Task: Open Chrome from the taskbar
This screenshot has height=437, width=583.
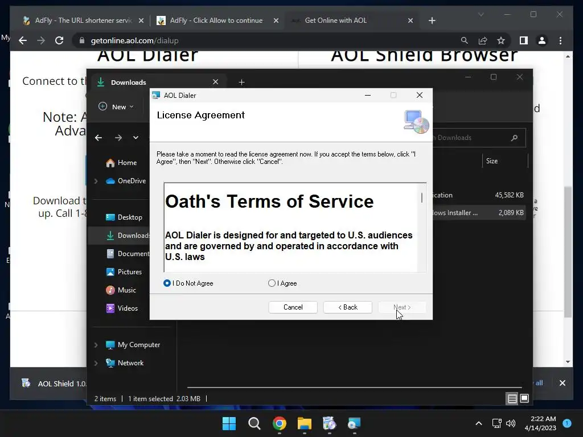Action: [279, 423]
